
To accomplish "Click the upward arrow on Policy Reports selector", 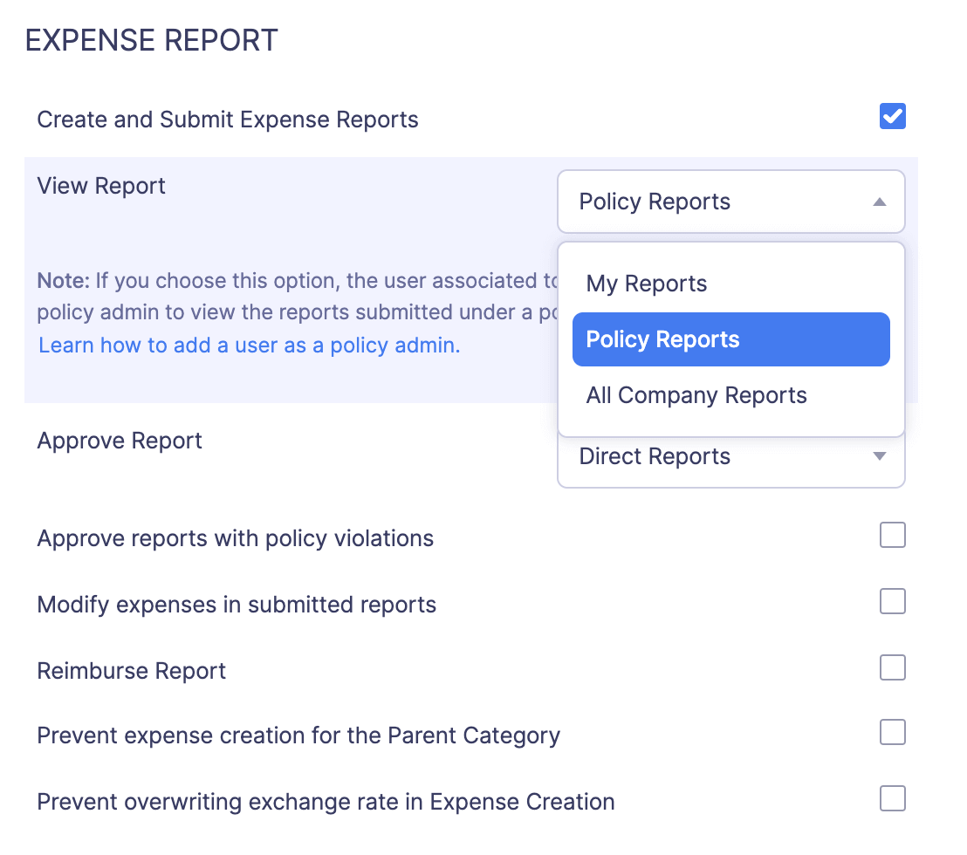I will click(880, 202).
